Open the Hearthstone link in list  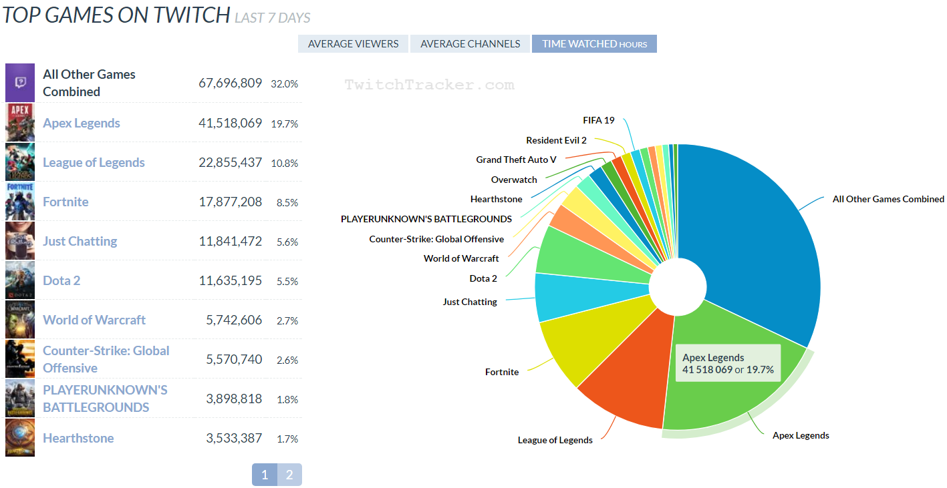pyautogui.click(x=78, y=438)
